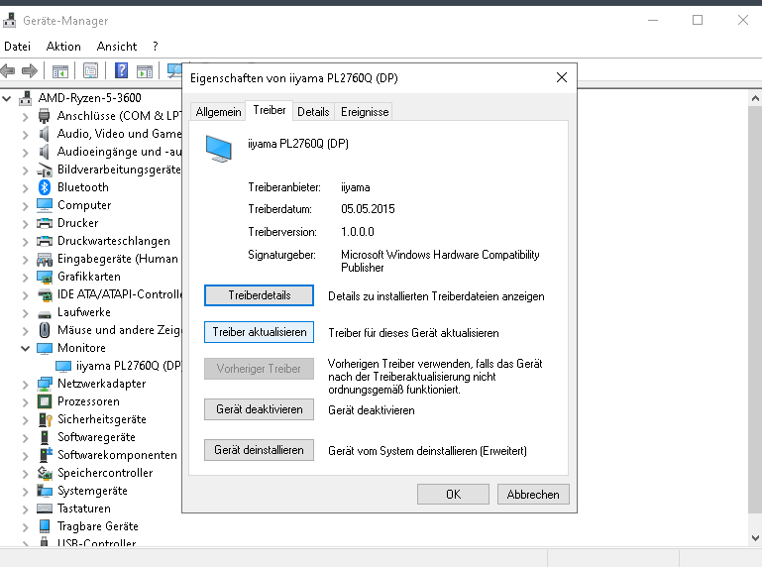The width and height of the screenshot is (762, 567).
Task: Open the Aktion menu
Action: tap(63, 47)
